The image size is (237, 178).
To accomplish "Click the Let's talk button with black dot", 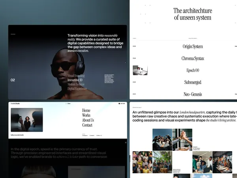I will point(122,104).
